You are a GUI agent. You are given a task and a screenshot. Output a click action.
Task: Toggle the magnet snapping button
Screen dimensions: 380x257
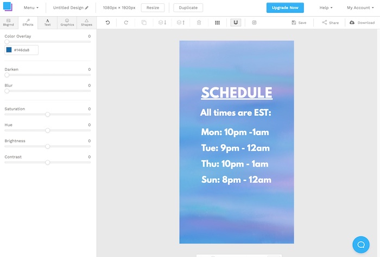236,23
